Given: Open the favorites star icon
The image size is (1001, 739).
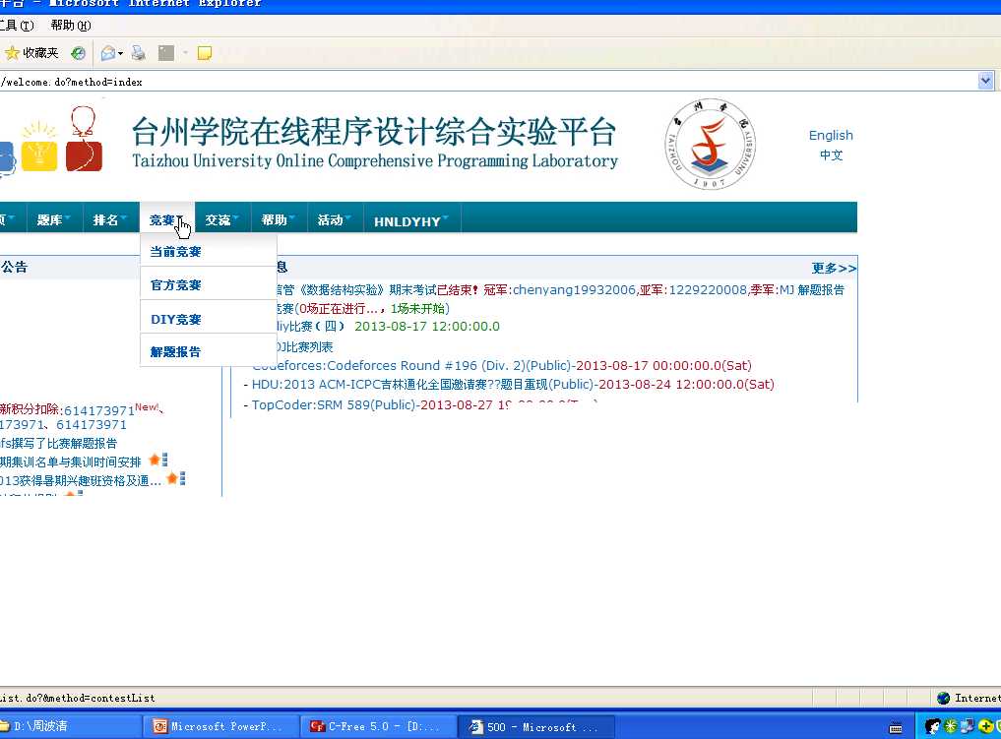Looking at the screenshot, I should pos(12,53).
